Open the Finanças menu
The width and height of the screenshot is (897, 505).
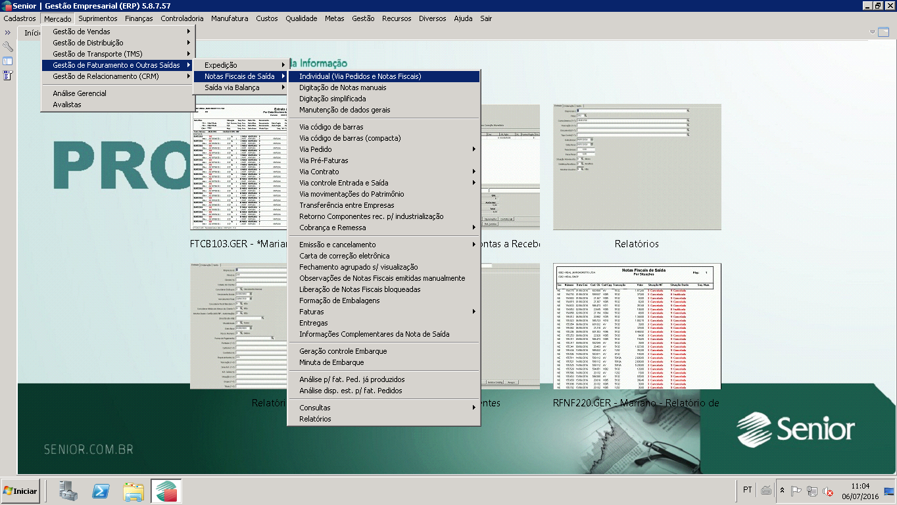[x=139, y=18]
